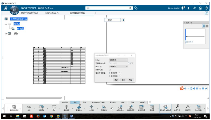Switch to the 视图布局 tab
This screenshot has width=211, height=120.
pos(65,102)
